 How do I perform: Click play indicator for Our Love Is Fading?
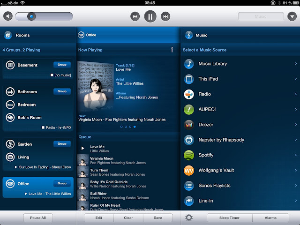click(x=16, y=167)
